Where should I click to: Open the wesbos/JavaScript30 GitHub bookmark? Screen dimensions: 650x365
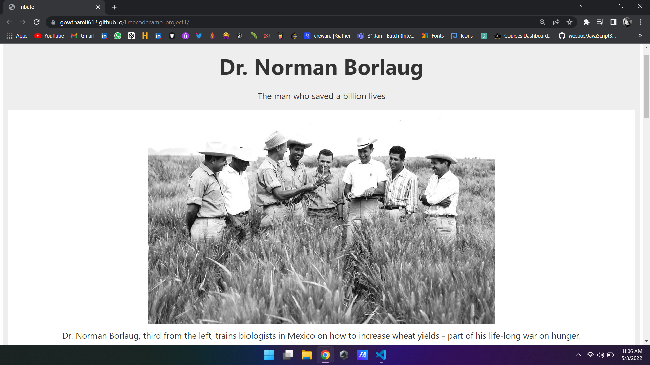coord(587,36)
